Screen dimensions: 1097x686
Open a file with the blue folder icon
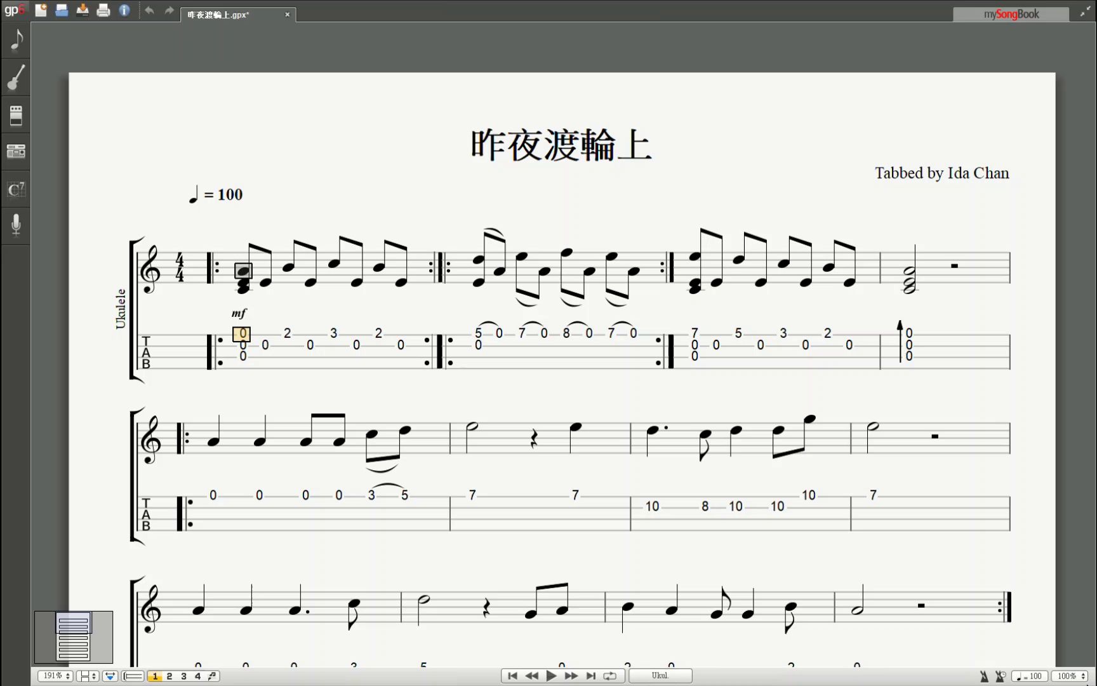tap(62, 10)
